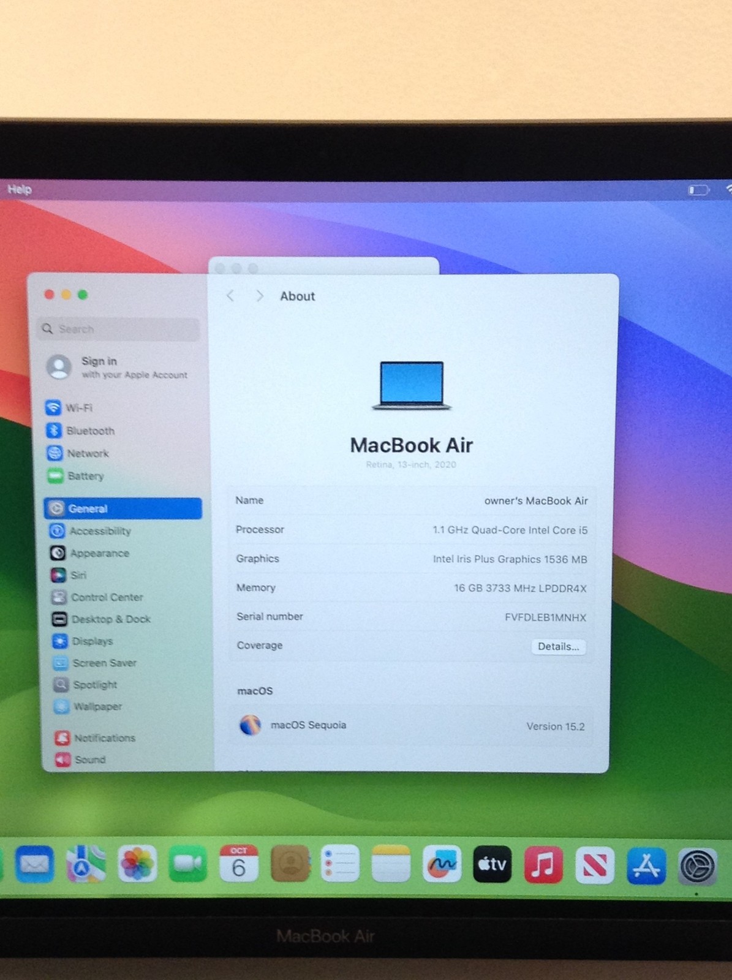Click the Graphics value Intel Iris Plus

pyautogui.click(x=510, y=559)
